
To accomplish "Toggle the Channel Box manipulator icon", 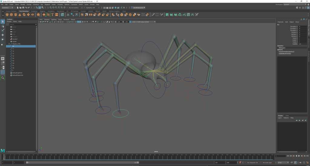I will pos(301,19).
